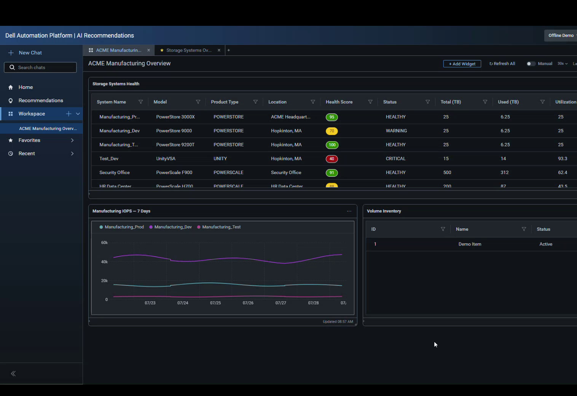Filter the Volume Inventory Name column
577x396 pixels.
(524, 229)
